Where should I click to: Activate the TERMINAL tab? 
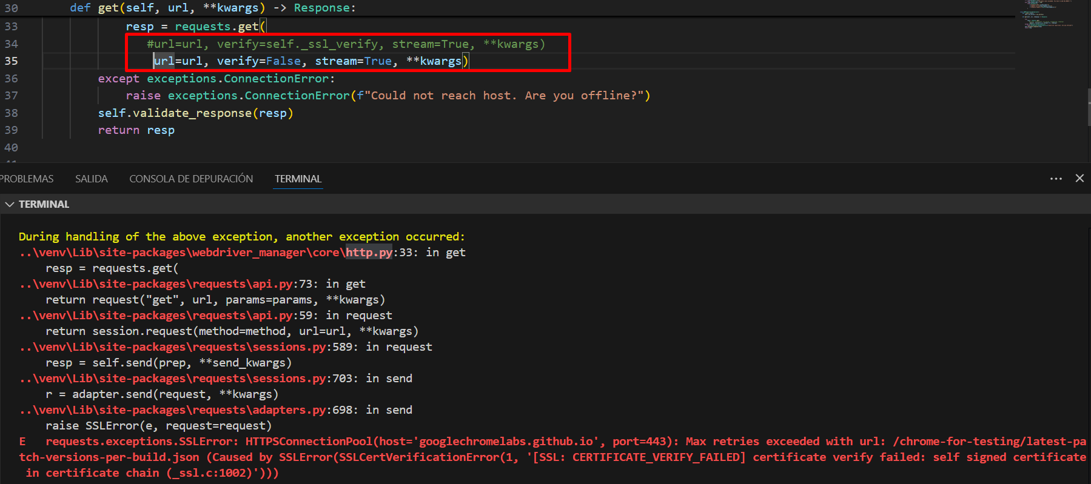point(298,179)
